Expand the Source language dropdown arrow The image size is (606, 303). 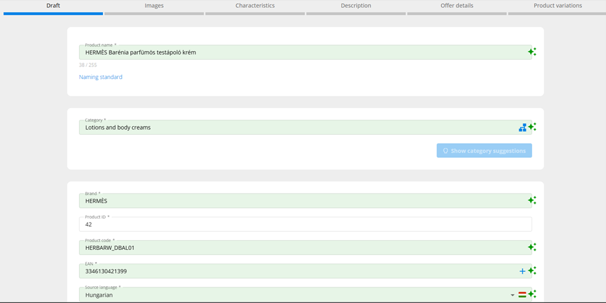pos(513,295)
